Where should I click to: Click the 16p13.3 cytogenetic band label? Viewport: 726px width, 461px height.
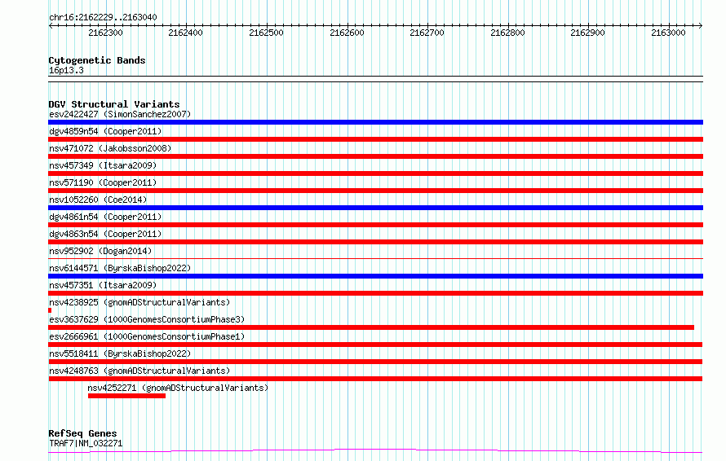point(66,70)
